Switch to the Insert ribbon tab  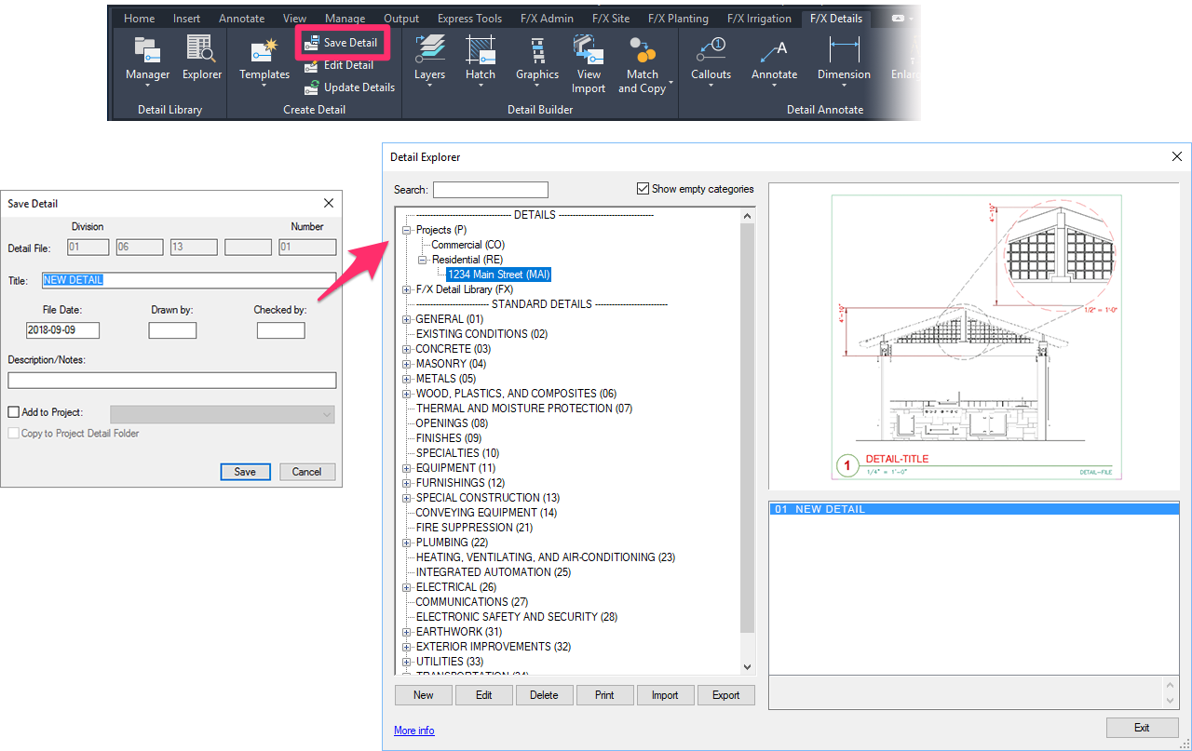click(186, 19)
